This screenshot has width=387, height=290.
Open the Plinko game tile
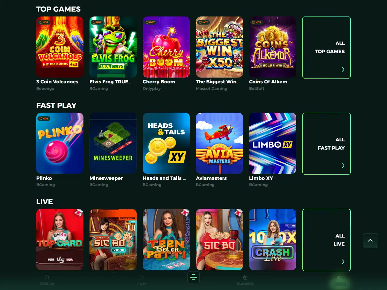[x=60, y=143]
